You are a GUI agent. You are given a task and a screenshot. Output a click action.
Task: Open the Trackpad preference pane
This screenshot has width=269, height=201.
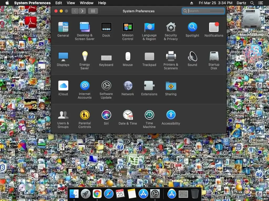tap(149, 59)
